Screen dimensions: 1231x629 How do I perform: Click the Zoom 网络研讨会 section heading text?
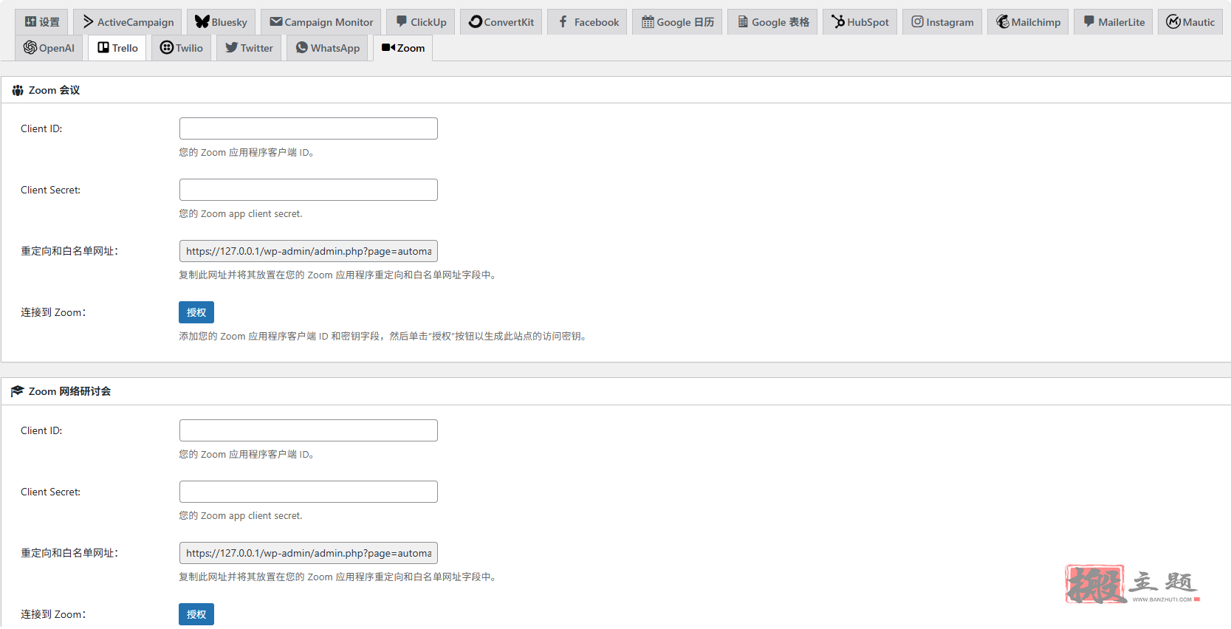click(69, 391)
